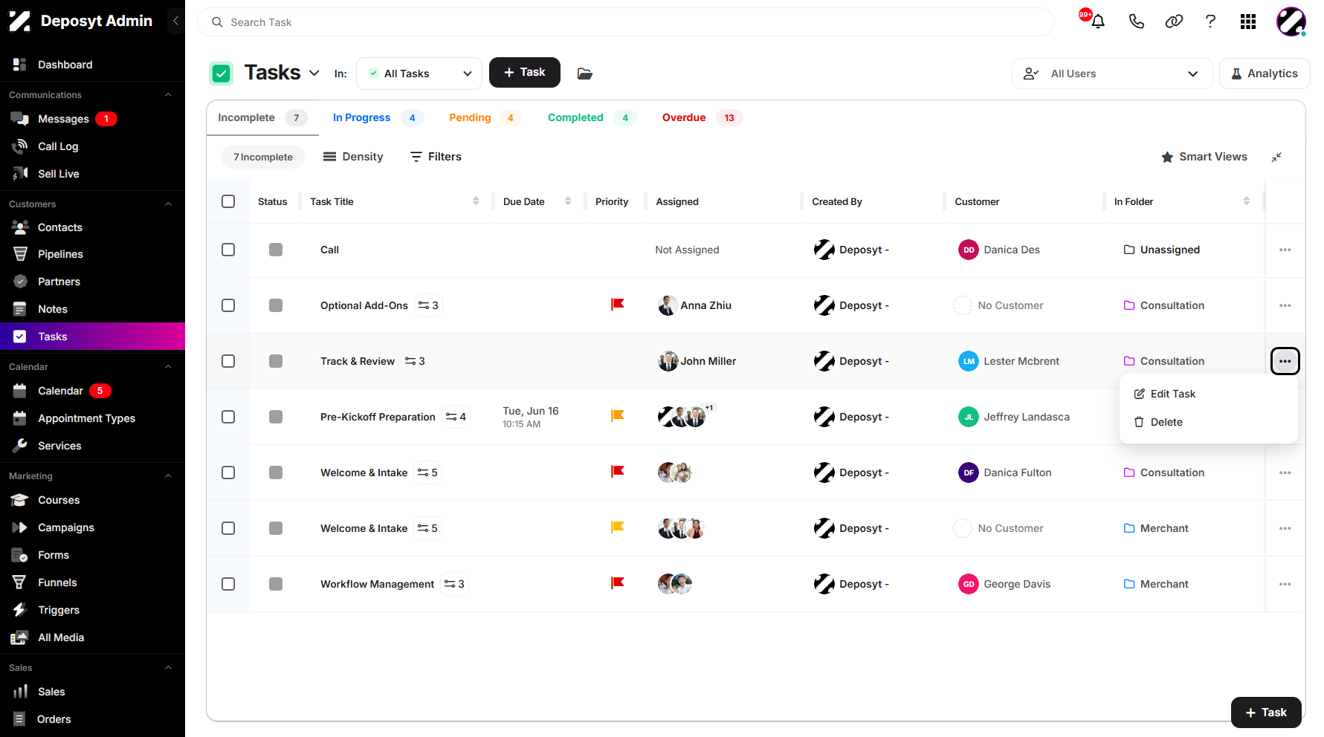Sort by Task Title column arrows
The height and width of the screenshot is (737, 1324).
(476, 201)
